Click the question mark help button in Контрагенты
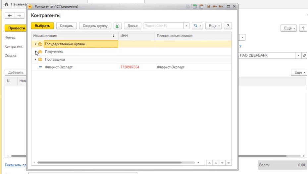308x174 pixels. point(228,26)
